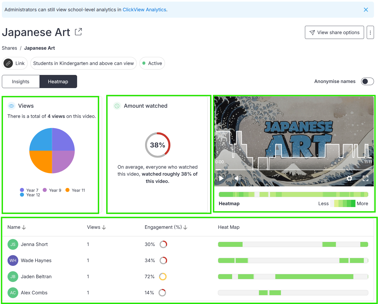The width and height of the screenshot is (378, 304).
Task: Click the link chain icon in Link chip
Action: (x=8, y=63)
